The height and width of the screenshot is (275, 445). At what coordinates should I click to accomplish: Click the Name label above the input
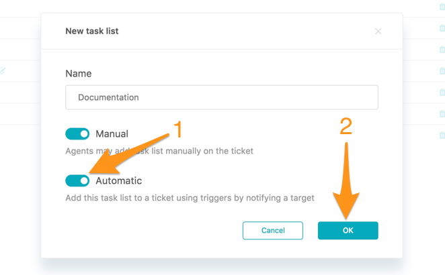pyautogui.click(x=79, y=74)
